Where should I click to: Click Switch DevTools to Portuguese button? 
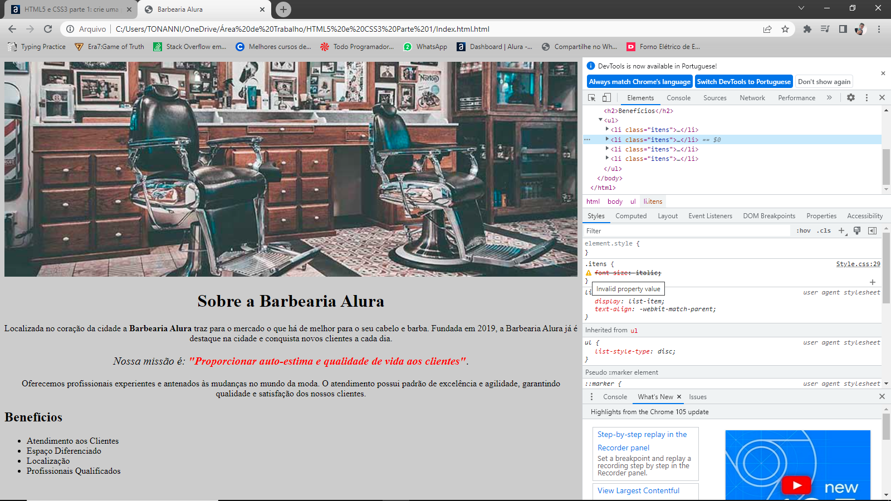coord(743,81)
